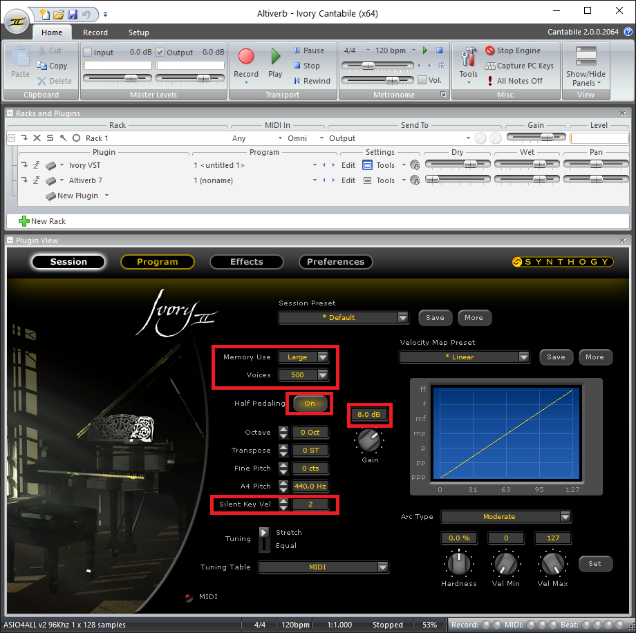The image size is (636, 633).
Task: Stop the metronome with the blue square icon
Action: coord(439,50)
